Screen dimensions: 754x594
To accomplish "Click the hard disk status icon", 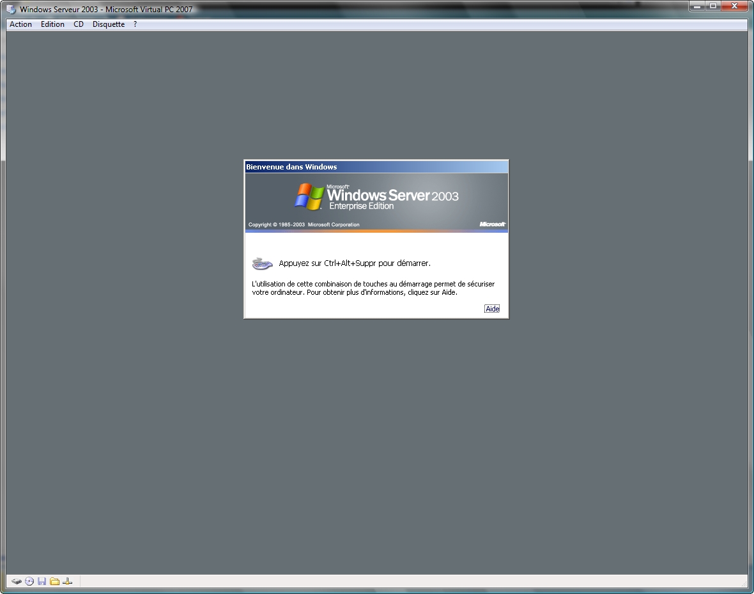I will click(x=17, y=581).
